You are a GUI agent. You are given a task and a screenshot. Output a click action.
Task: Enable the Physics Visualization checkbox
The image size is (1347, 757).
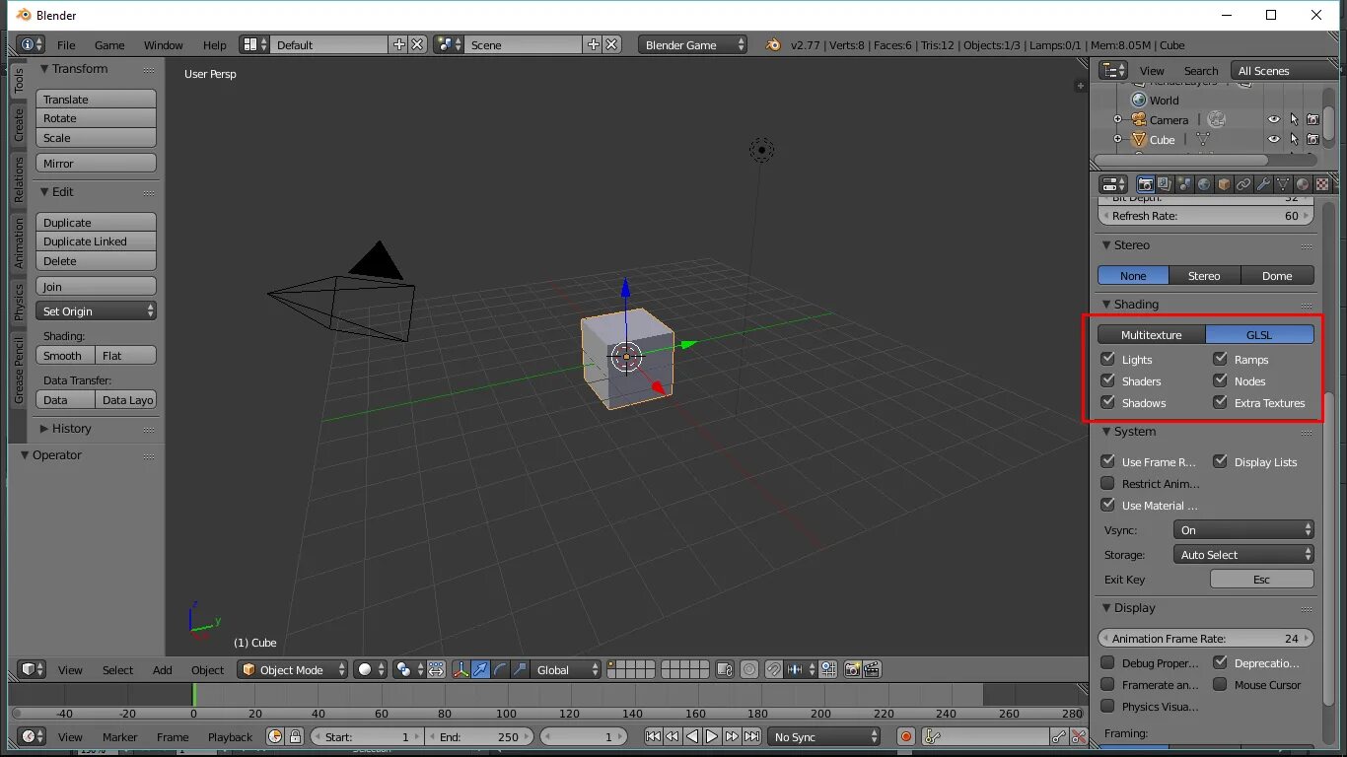pos(1107,706)
